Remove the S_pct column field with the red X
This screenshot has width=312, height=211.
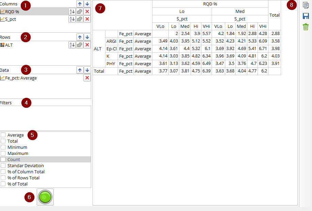tap(87, 19)
